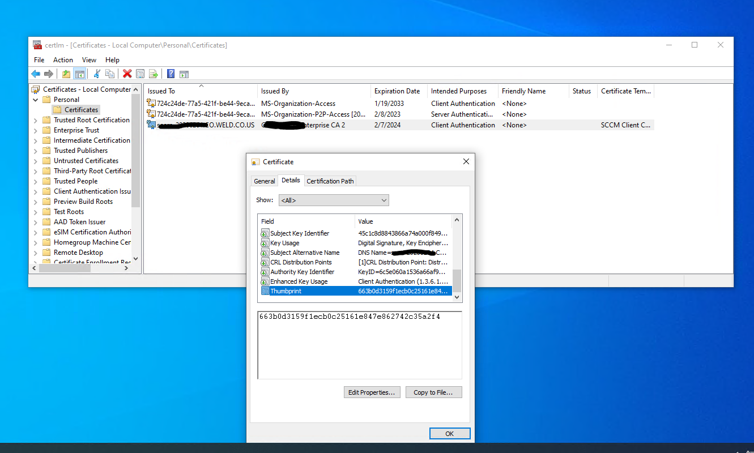Click the Copy to File button
This screenshot has height=453, width=754.
pos(433,392)
